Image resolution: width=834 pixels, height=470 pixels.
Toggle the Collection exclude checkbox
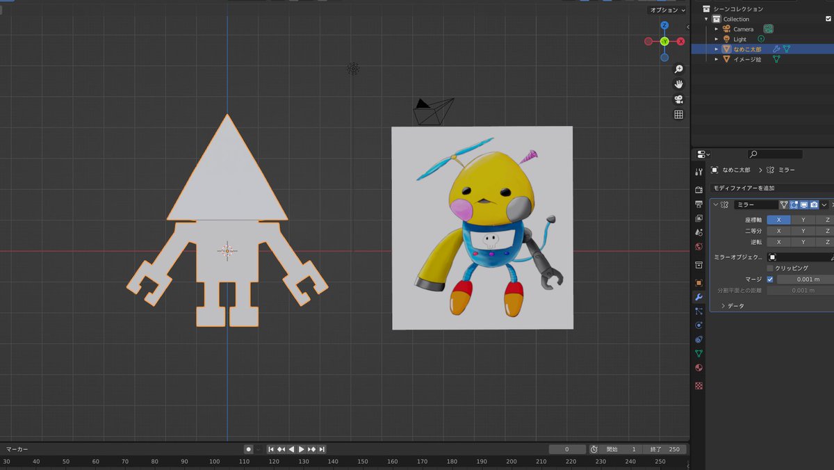(x=828, y=19)
